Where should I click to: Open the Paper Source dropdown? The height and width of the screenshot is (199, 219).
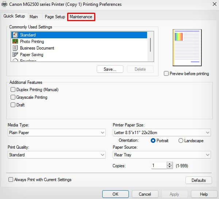162,155
